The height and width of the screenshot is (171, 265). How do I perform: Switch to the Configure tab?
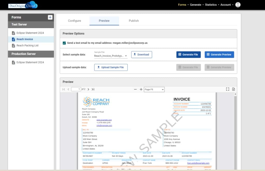75,21
